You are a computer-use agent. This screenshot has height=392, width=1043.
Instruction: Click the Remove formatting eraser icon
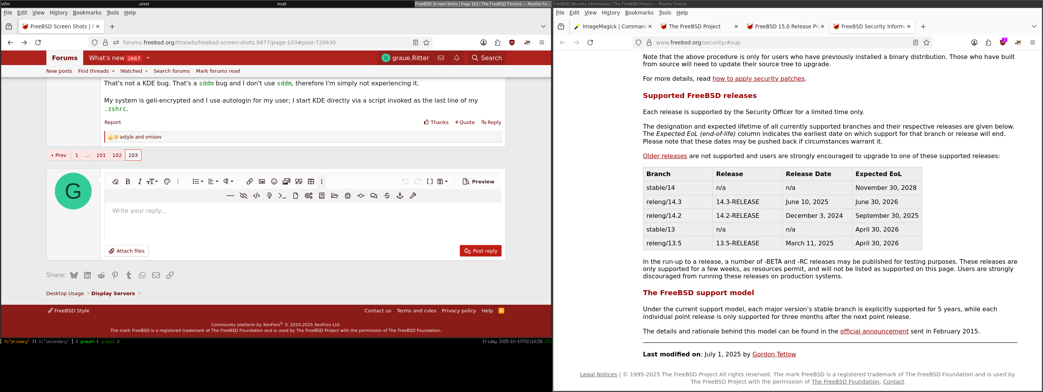(115, 182)
